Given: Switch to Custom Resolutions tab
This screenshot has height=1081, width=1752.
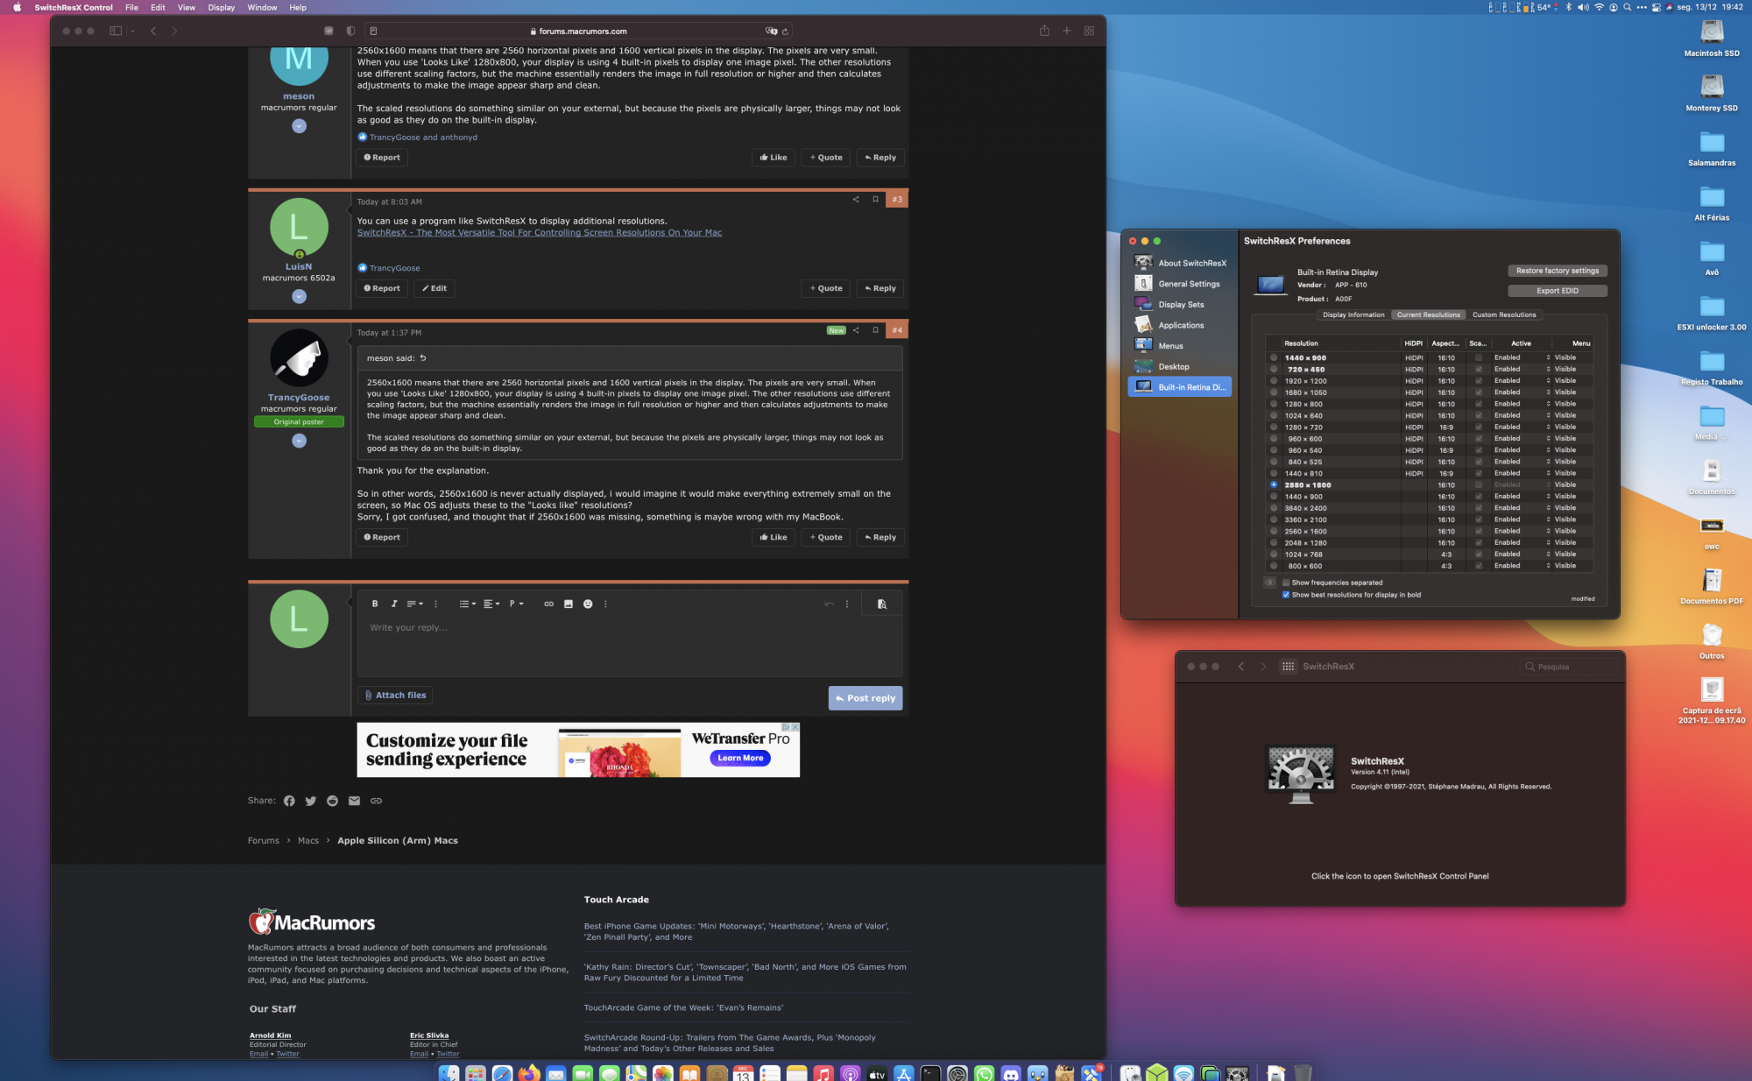Looking at the screenshot, I should 1503,314.
